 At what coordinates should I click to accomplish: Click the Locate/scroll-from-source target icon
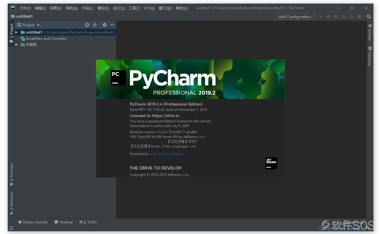[87, 25]
